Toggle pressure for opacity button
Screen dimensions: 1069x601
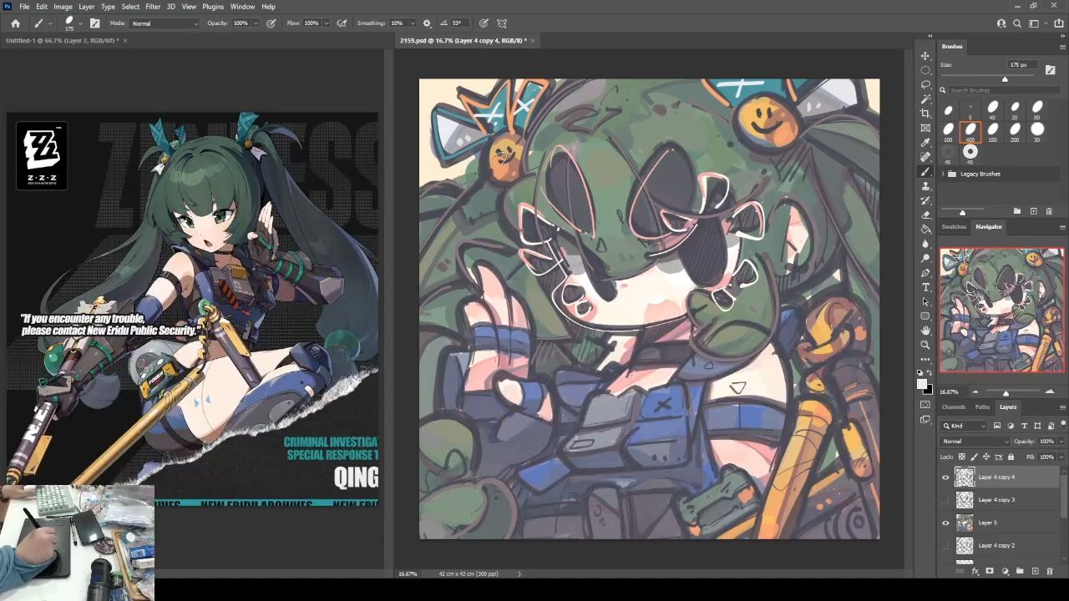pyautogui.click(x=271, y=23)
